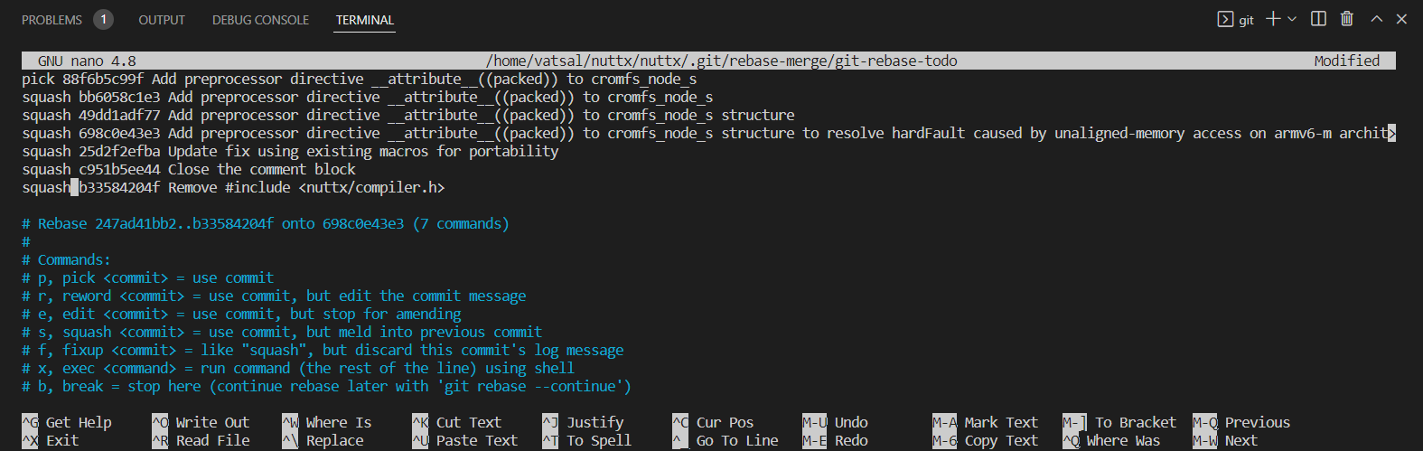
Task: Click the squash 49dd1adf77 line
Action: 408,115
